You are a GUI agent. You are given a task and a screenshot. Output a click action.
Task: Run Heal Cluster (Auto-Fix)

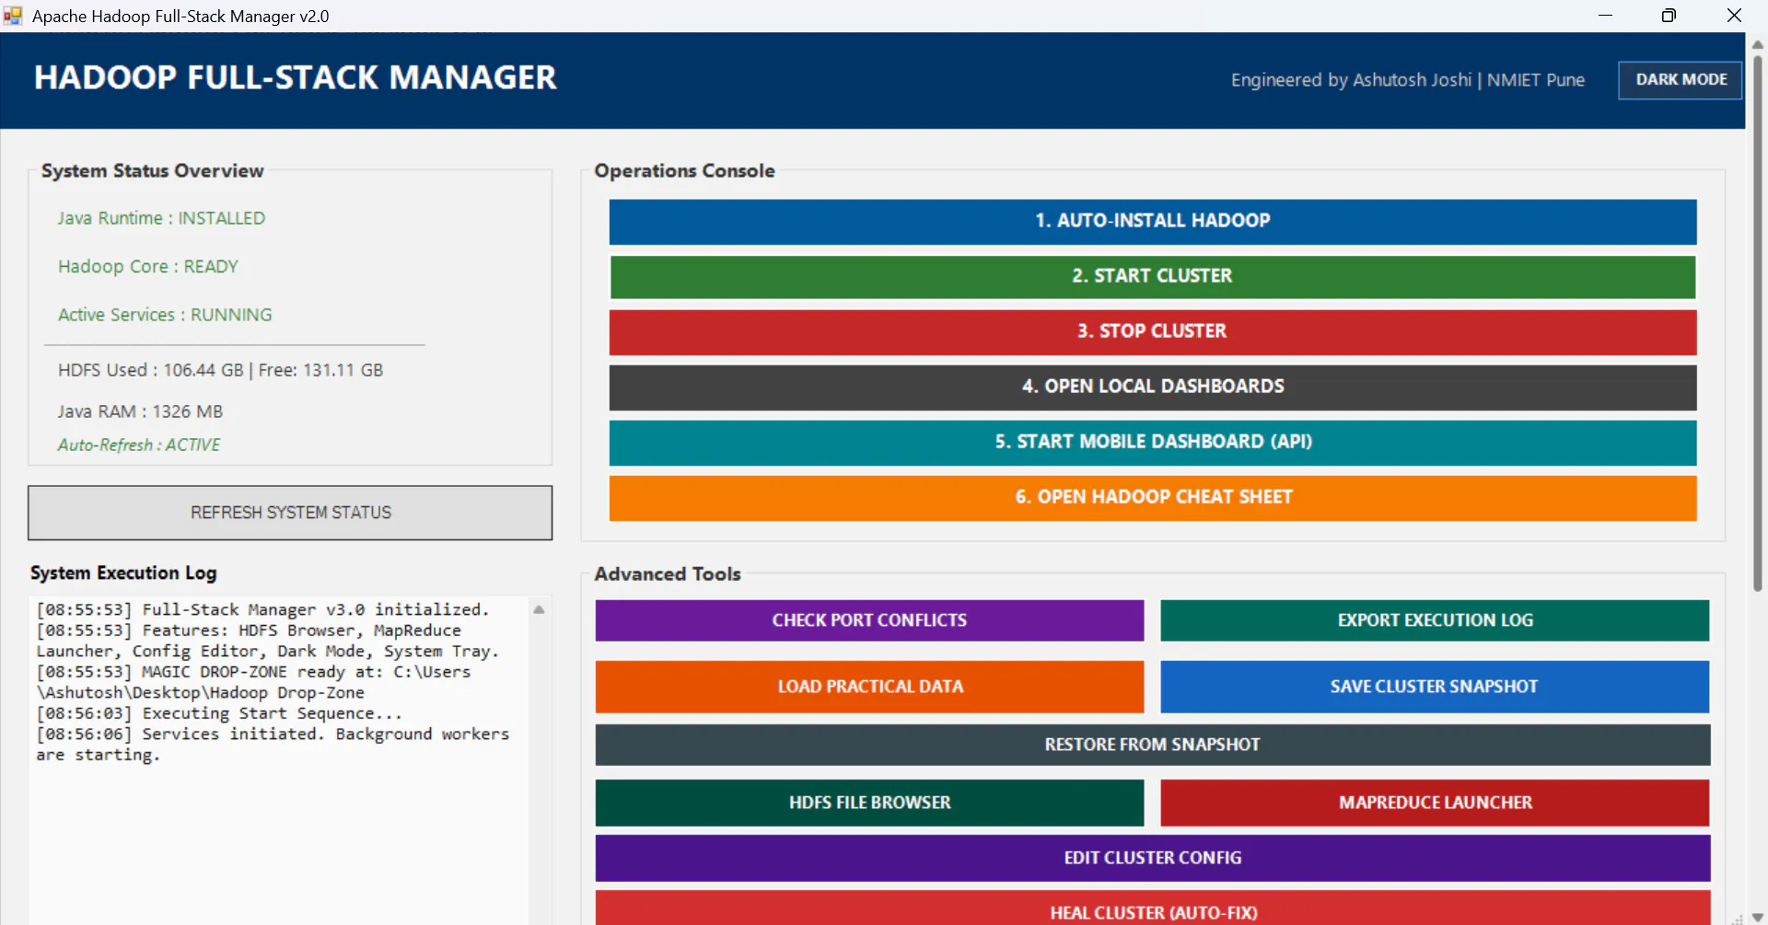1153,909
